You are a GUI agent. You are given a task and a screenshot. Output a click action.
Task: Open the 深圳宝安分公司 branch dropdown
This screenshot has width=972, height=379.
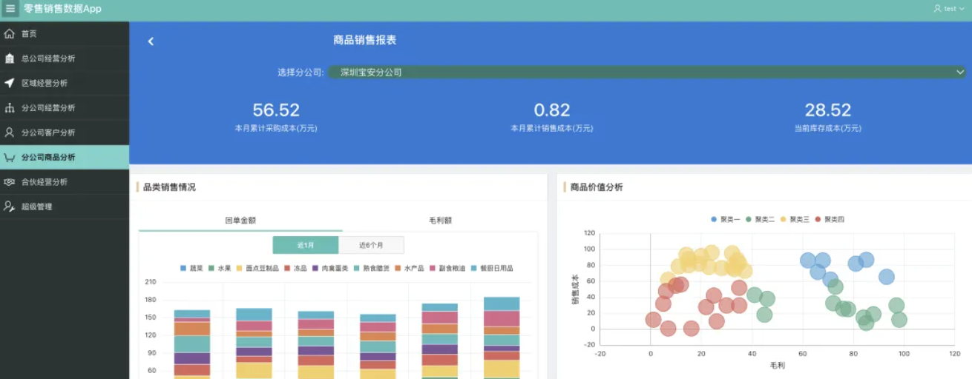[646, 73]
